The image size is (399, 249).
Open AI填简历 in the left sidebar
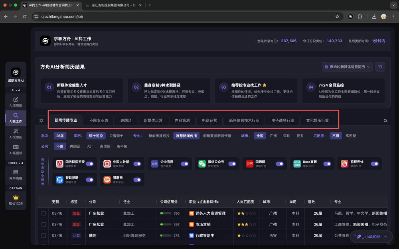[16, 102]
